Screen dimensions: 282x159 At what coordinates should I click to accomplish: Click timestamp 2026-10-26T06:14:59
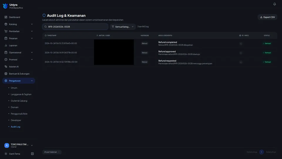coord(61,53)
